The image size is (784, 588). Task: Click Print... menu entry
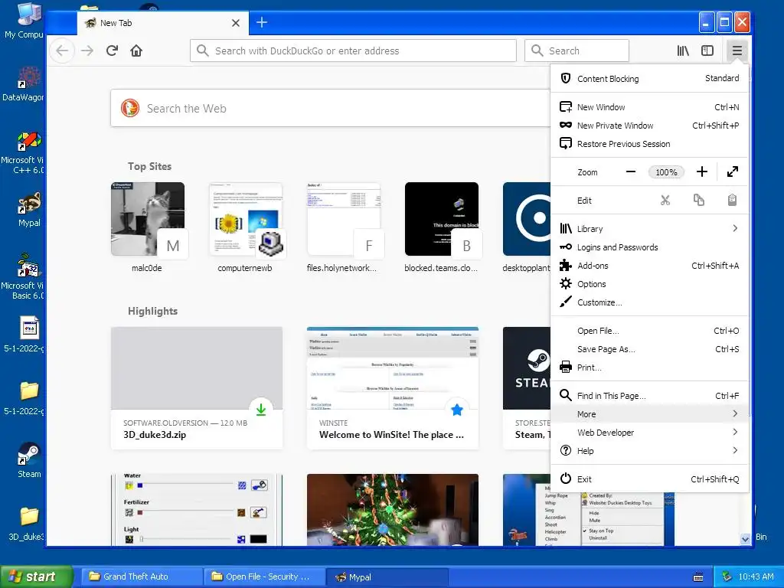[649, 367]
